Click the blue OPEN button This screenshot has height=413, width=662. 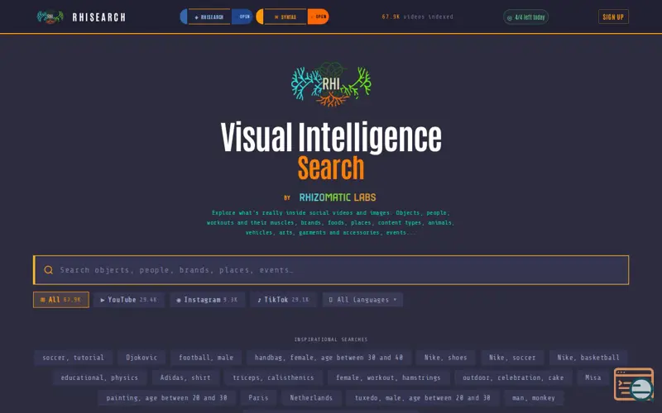click(244, 17)
